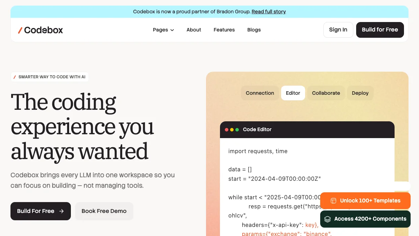Click the red dot in Code Editor
This screenshot has width=419, height=236.
click(x=227, y=130)
